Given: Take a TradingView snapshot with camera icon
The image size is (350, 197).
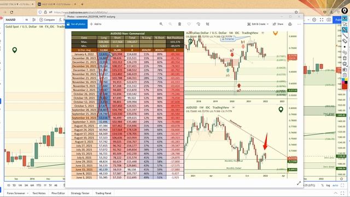Looking at the screenshot, I should (329, 20).
